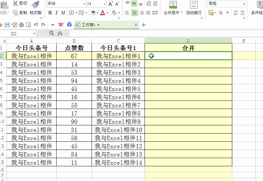Redo the last undone action
The width and height of the screenshot is (263, 181).
(x=43, y=25)
